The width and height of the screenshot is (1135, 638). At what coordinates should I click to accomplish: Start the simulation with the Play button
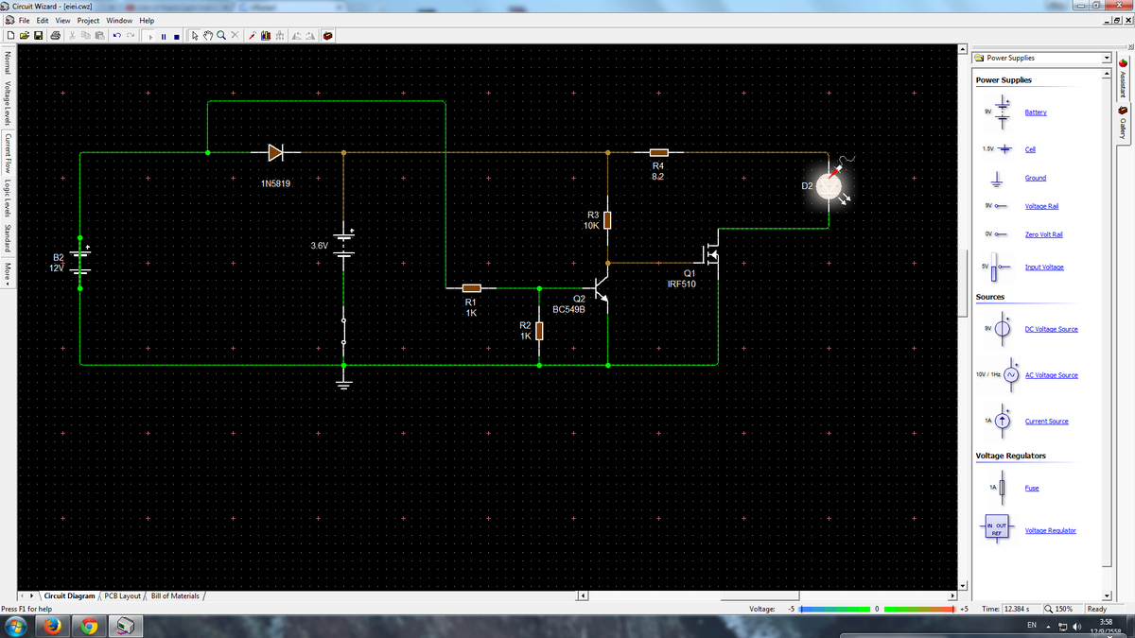150,37
